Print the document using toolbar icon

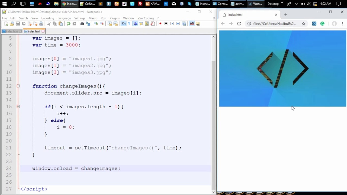[41, 24]
